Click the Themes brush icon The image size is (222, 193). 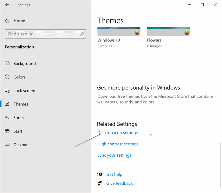click(x=7, y=104)
